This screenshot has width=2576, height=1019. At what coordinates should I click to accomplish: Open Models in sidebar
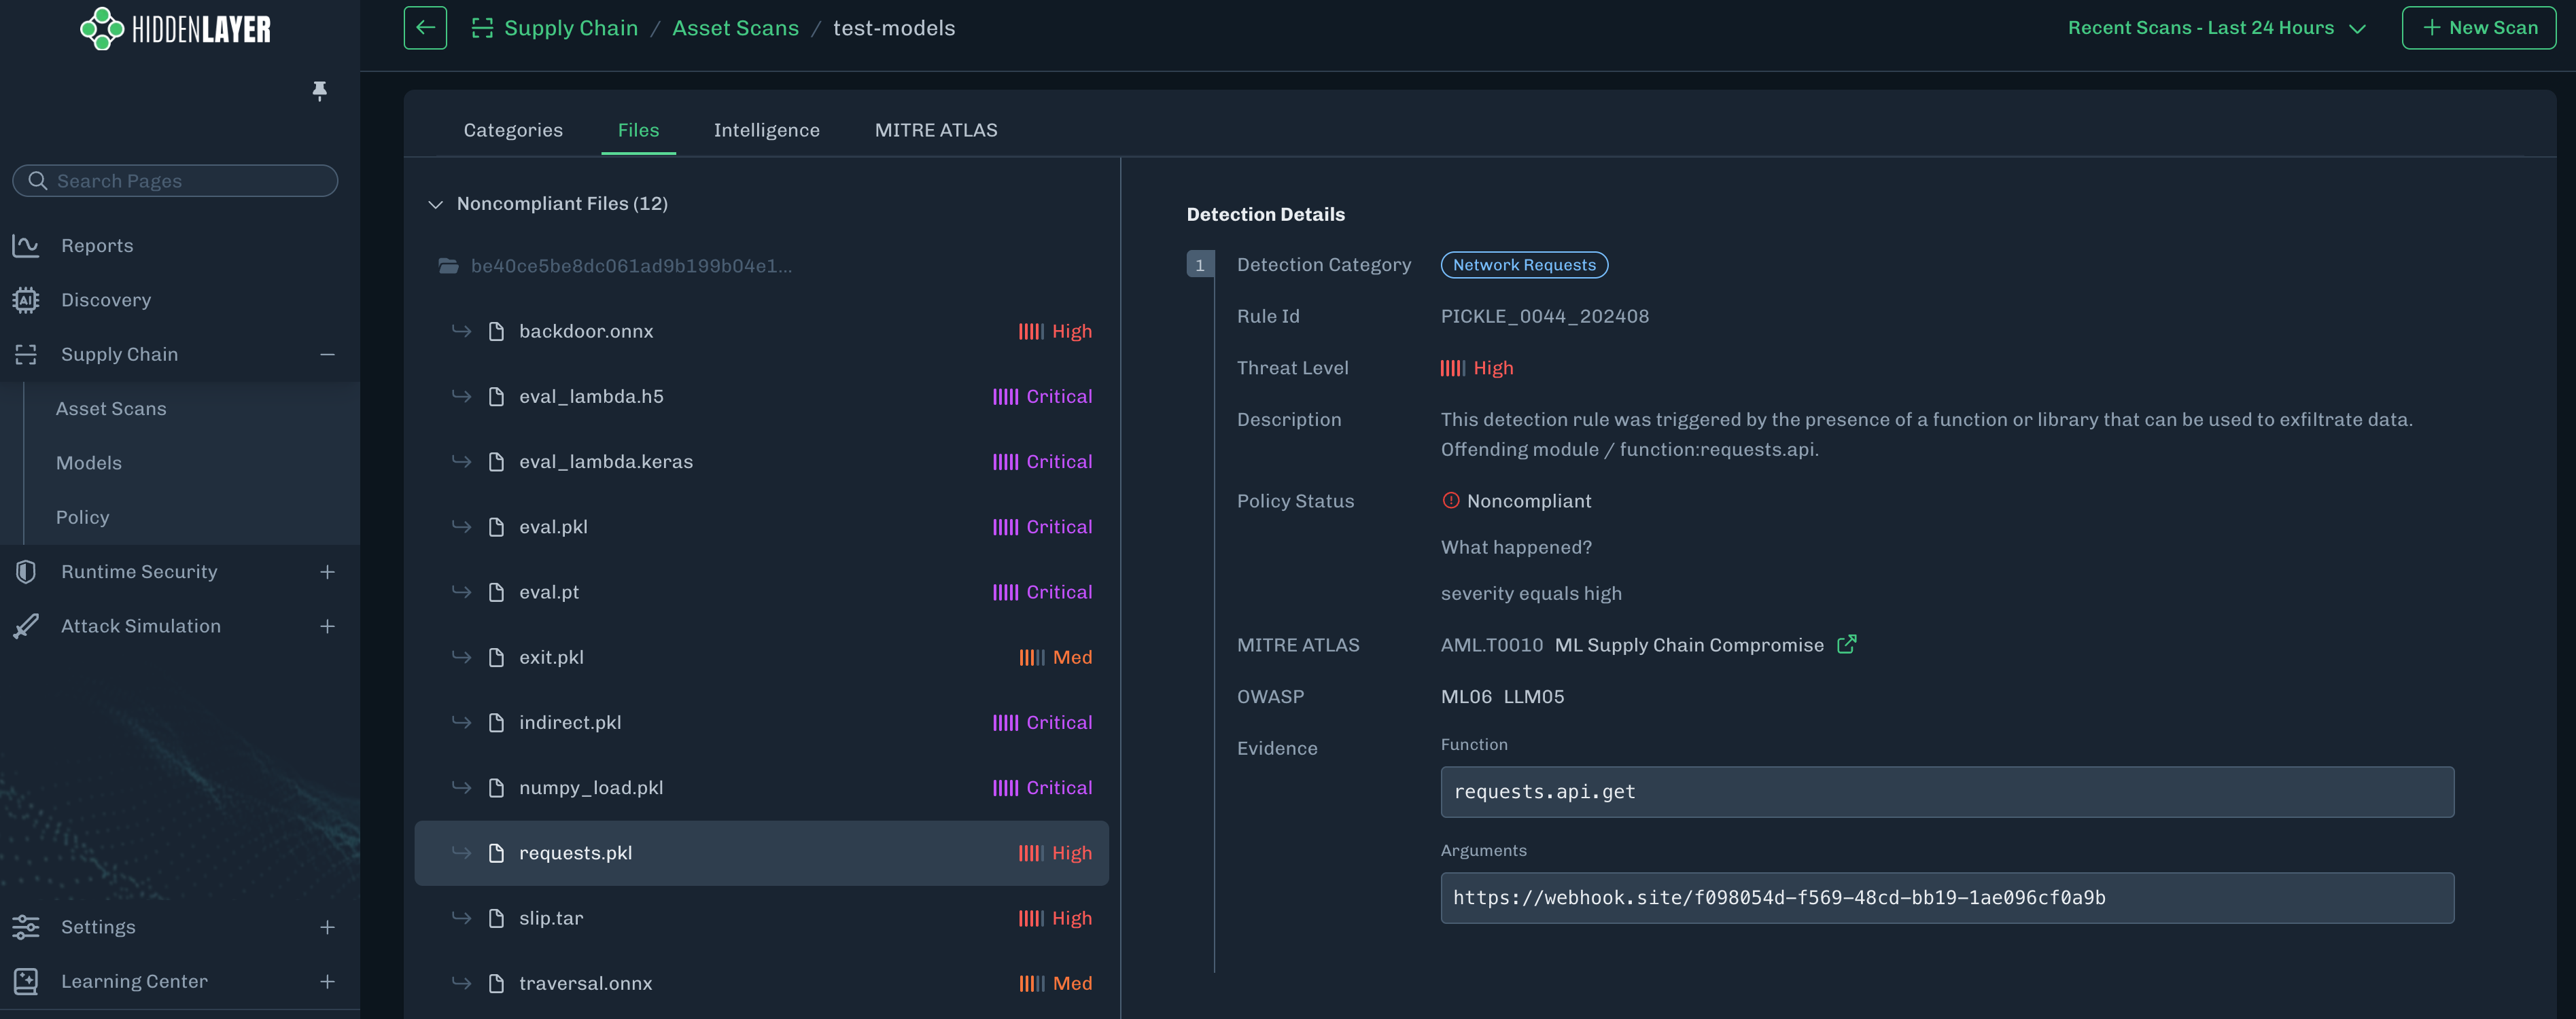click(x=89, y=463)
